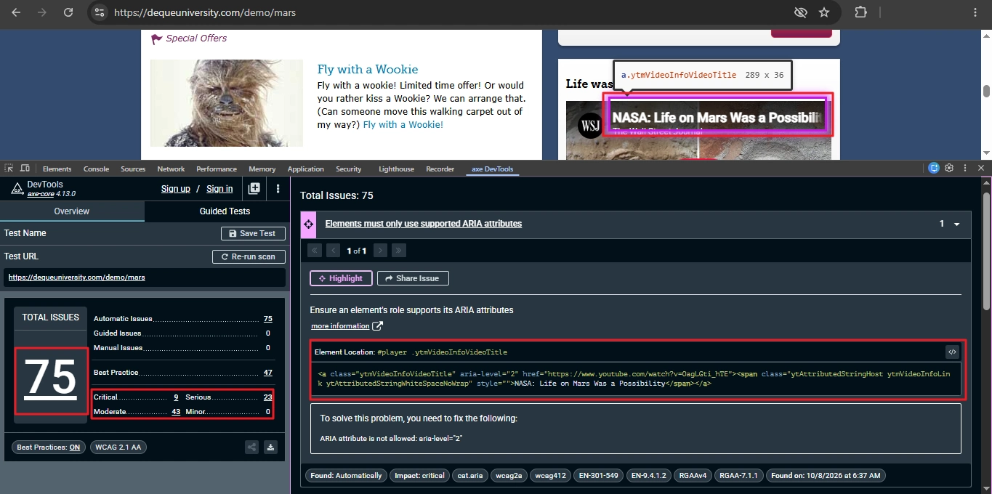Go back with the browser back arrow
The height and width of the screenshot is (494, 992).
(16, 12)
